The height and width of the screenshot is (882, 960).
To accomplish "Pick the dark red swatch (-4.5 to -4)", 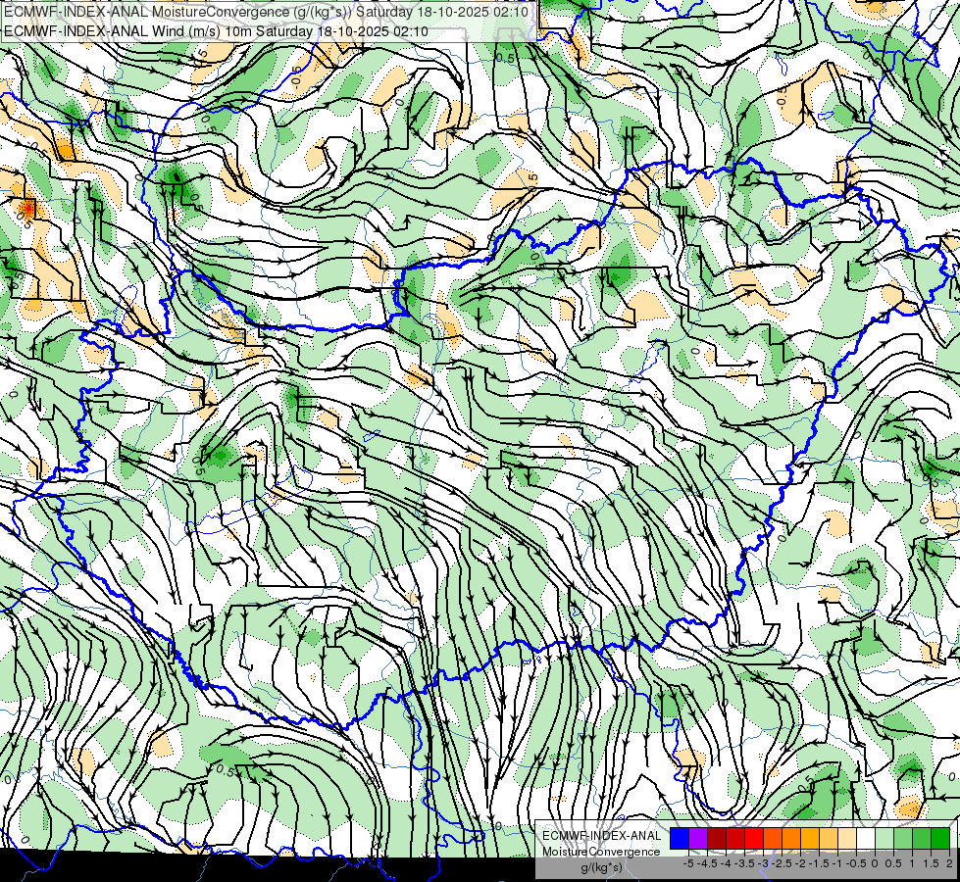I will [717, 839].
